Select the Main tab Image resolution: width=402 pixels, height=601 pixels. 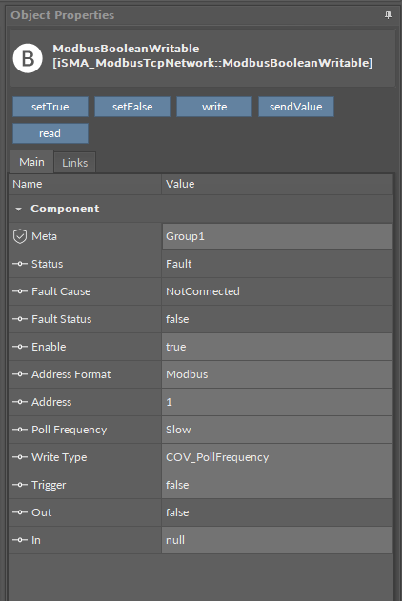point(31,162)
